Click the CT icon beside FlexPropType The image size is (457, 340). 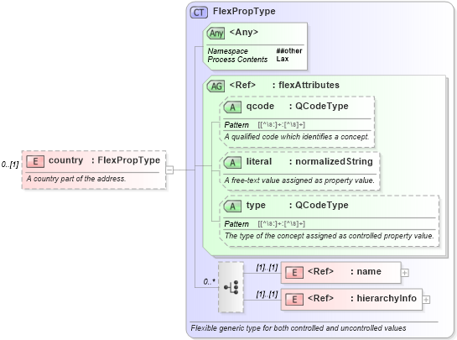pyautogui.click(x=199, y=13)
